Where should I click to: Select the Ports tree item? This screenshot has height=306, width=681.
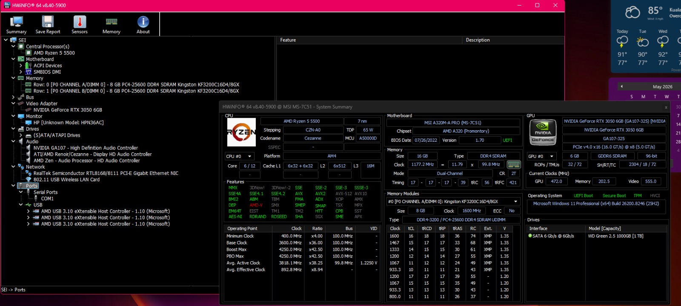click(x=31, y=186)
